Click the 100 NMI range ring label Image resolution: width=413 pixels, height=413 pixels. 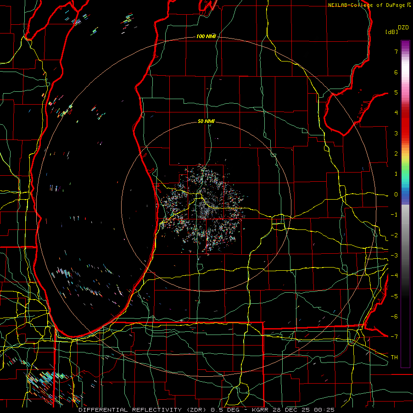coord(206,36)
